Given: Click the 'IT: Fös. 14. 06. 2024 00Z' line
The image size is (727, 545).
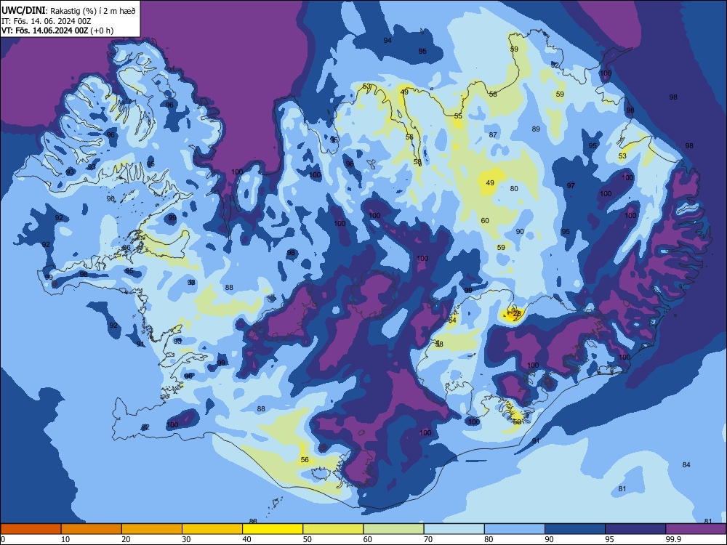Looking at the screenshot, I should [46, 21].
